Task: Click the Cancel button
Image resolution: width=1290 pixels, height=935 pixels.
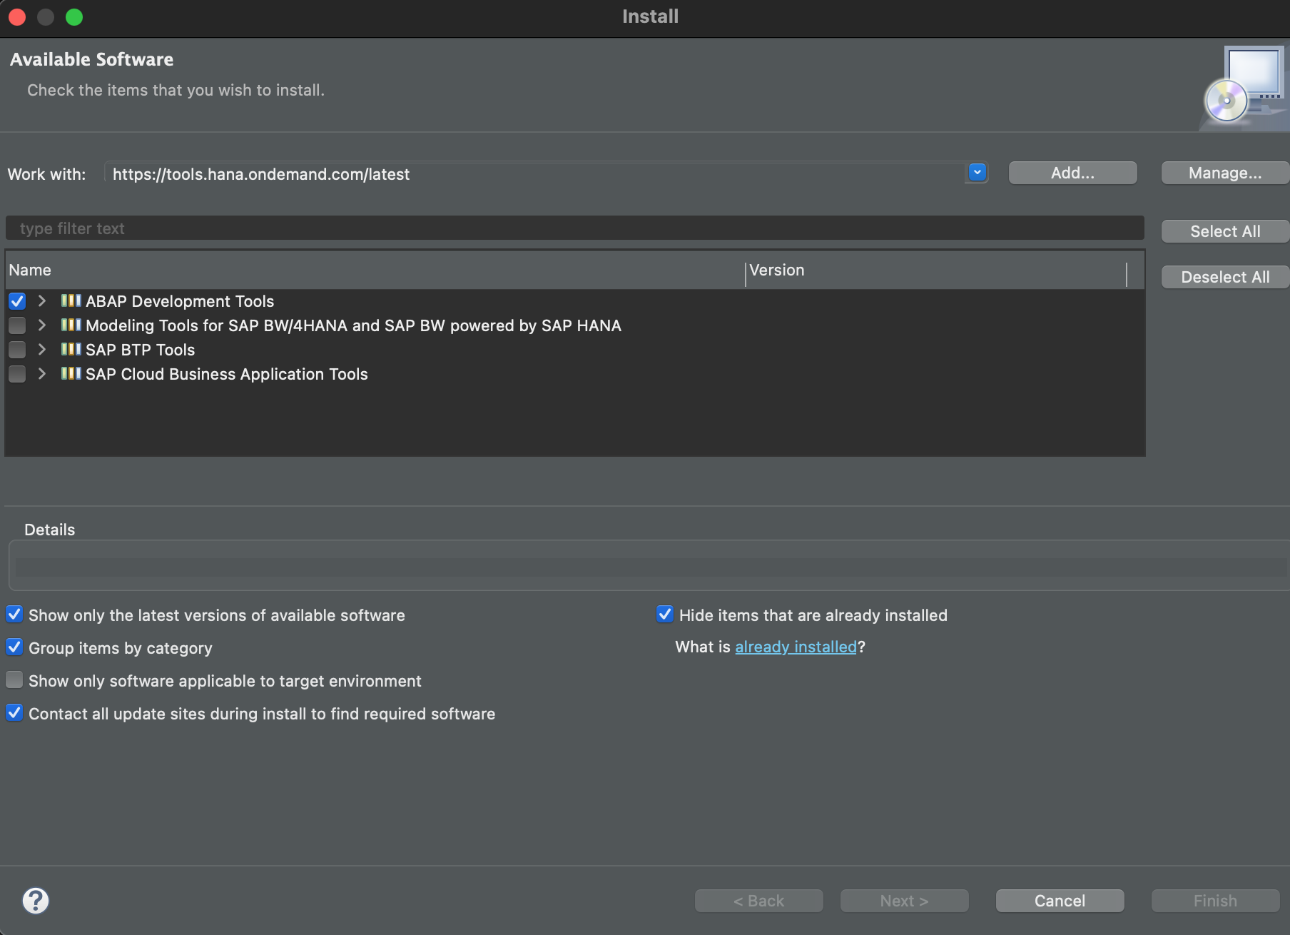Action: 1060,901
